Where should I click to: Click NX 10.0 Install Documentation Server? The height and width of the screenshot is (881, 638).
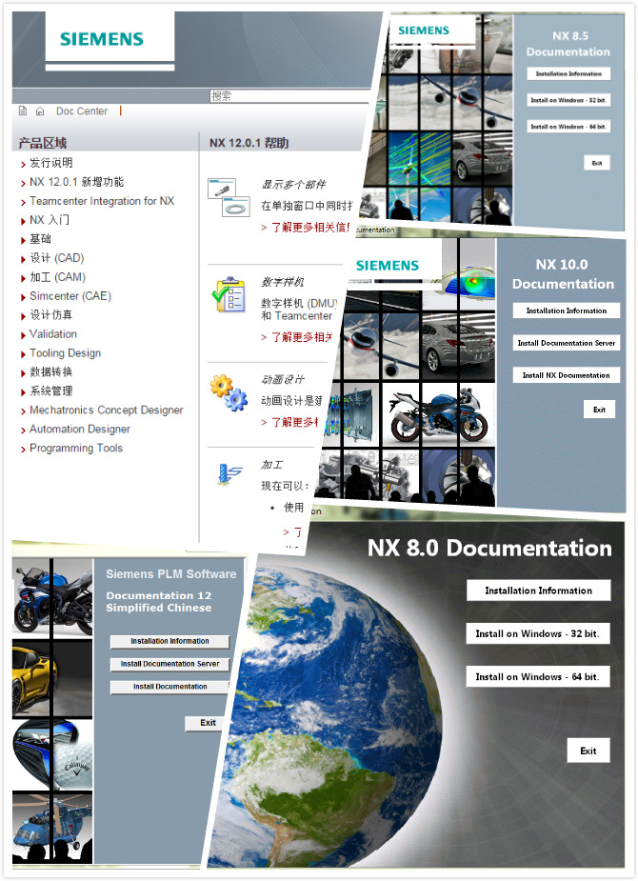[x=567, y=343]
